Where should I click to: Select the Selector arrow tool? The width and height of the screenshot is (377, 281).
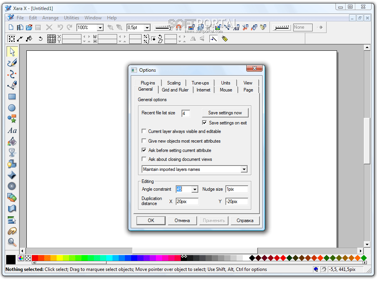[12, 52]
